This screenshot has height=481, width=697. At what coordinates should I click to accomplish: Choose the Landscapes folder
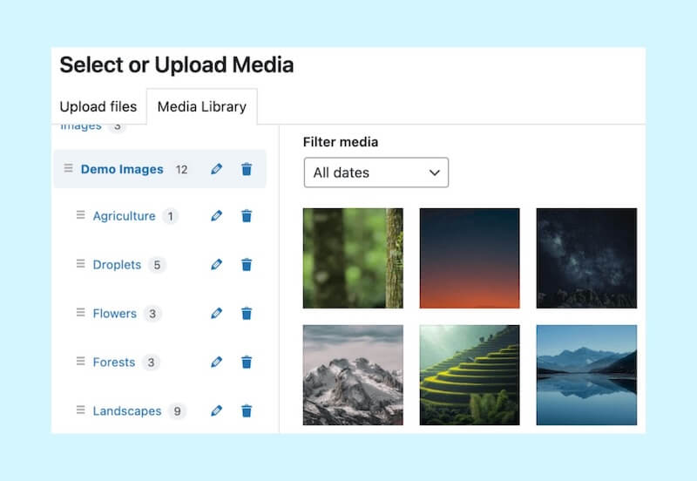pyautogui.click(x=127, y=411)
